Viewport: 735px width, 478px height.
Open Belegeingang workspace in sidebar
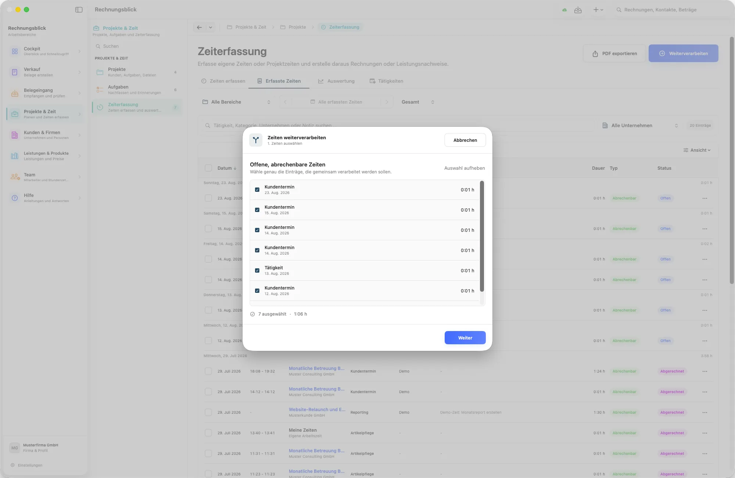point(45,93)
